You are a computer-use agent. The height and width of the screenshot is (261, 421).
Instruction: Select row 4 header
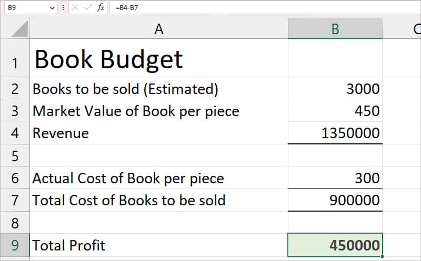pyautogui.click(x=15, y=133)
